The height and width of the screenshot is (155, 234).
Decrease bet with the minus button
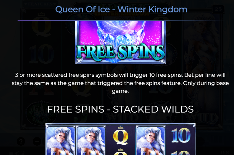37,141
